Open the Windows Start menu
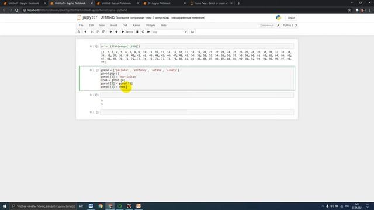 5,206
